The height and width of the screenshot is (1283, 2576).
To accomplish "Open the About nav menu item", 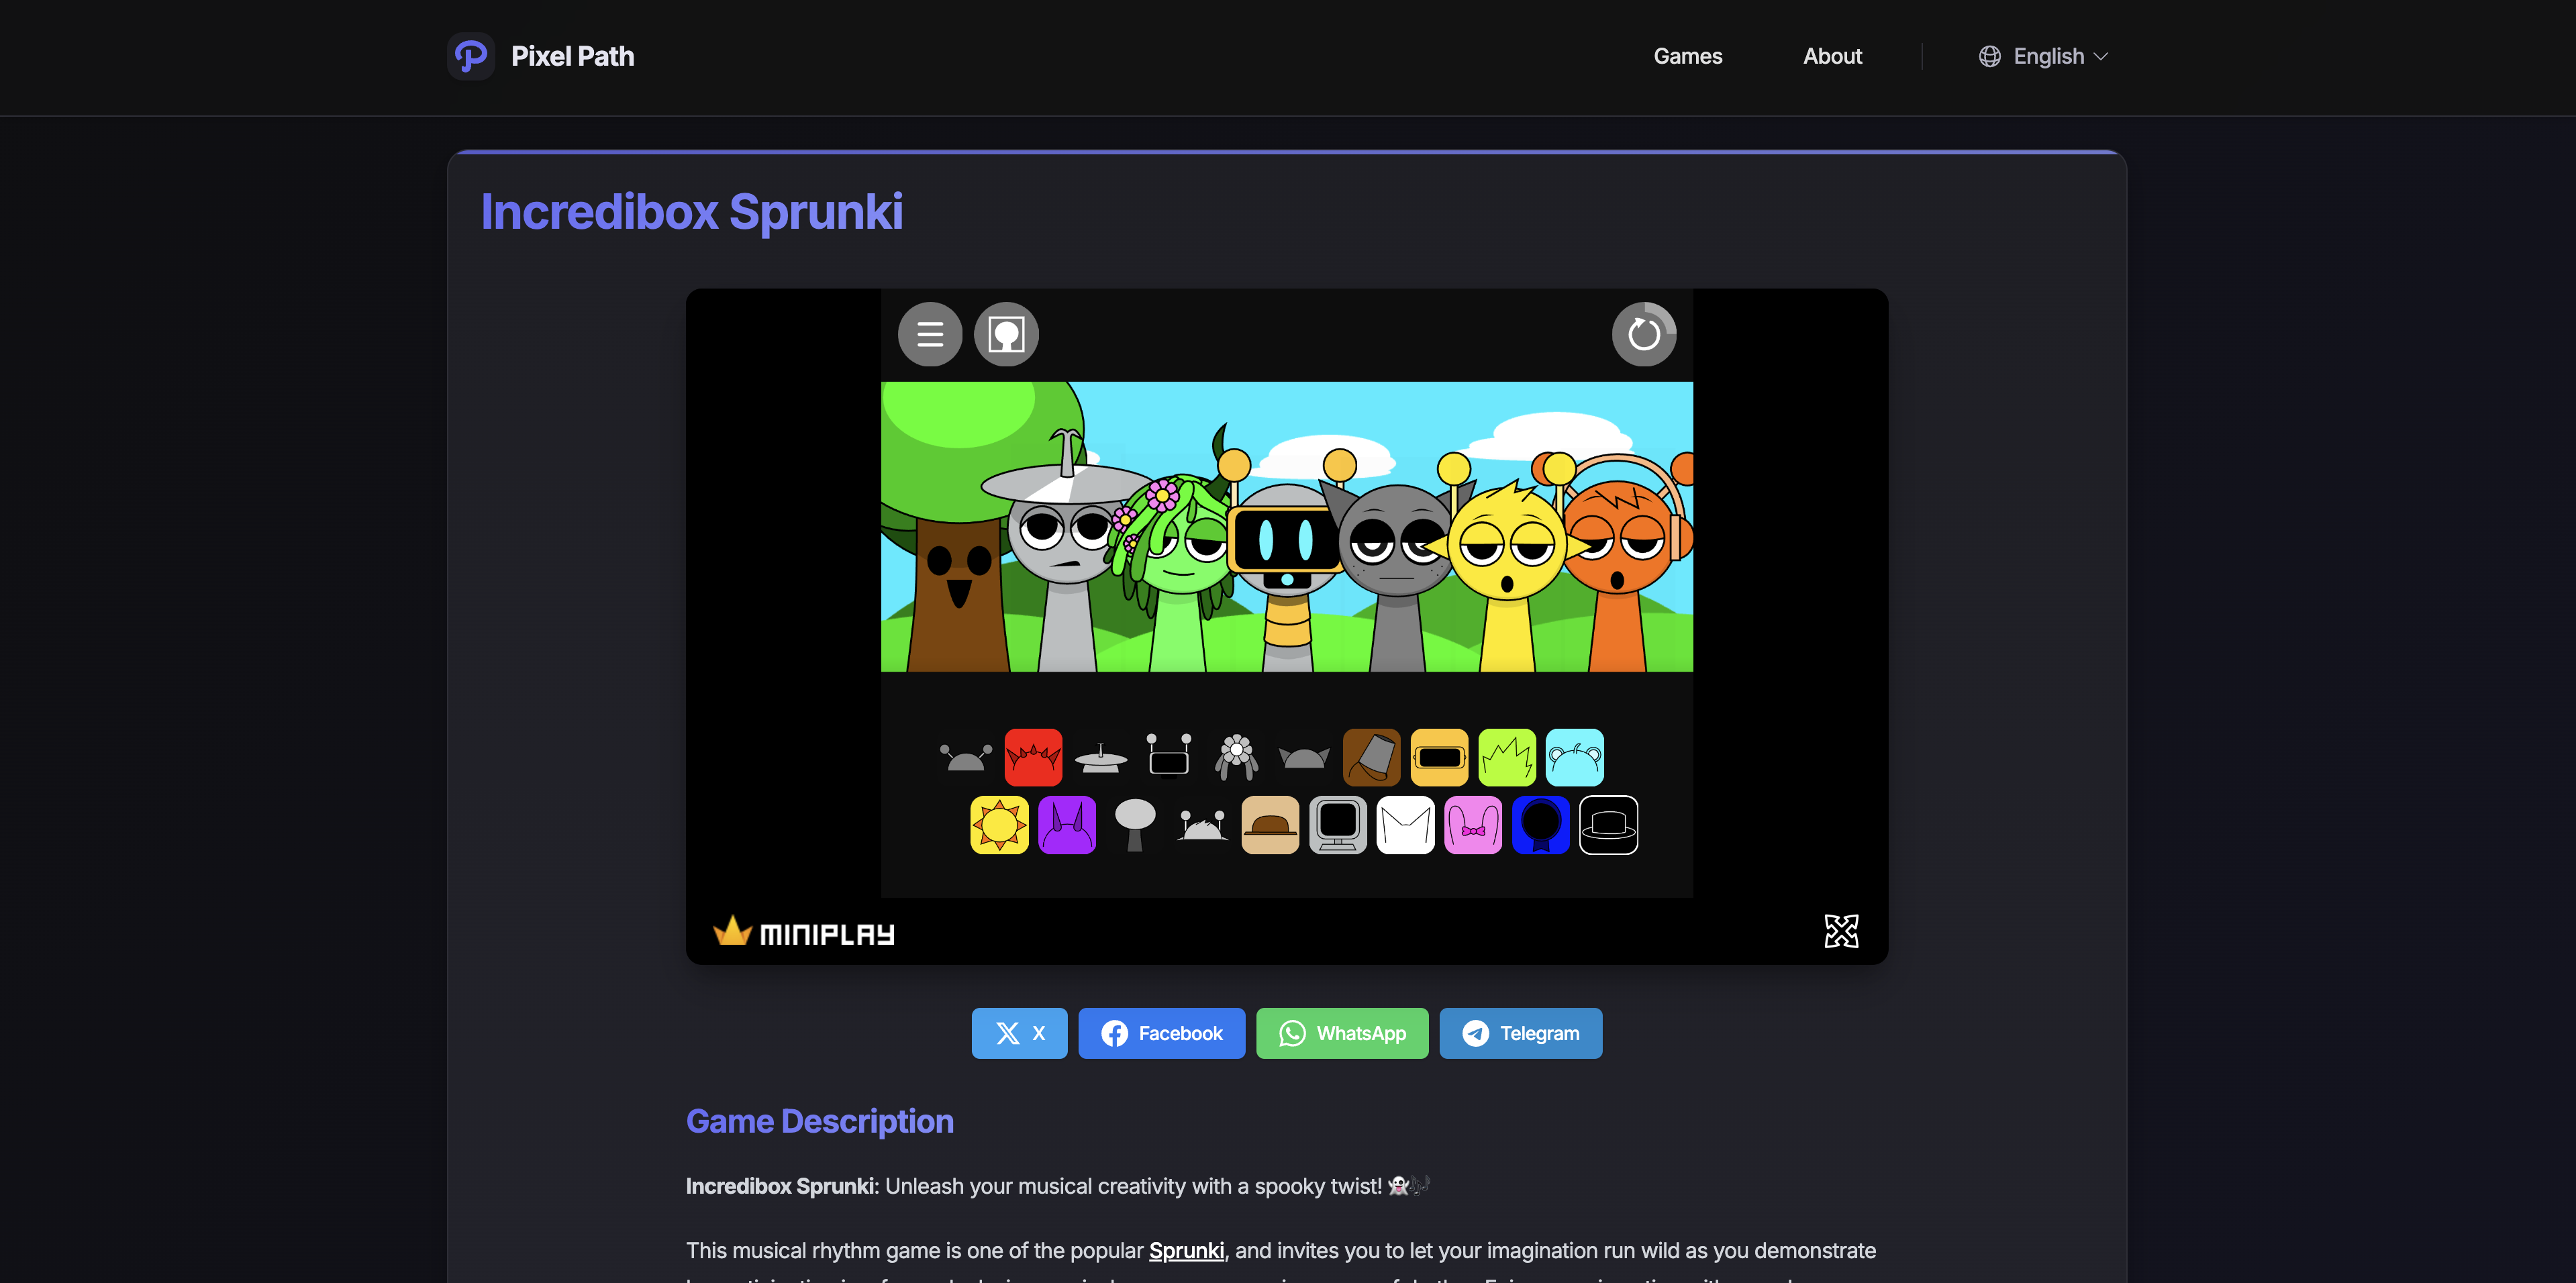I will point(1832,56).
